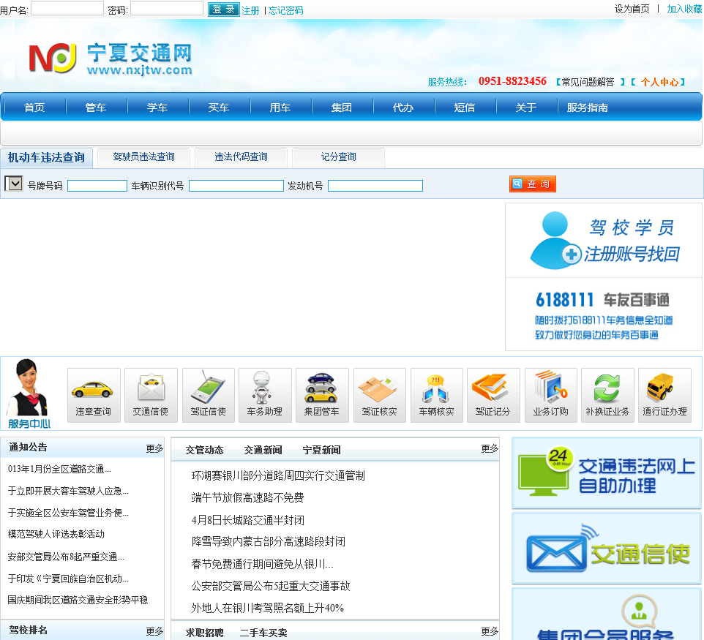Open news item 环湖赛银川部分道路周四实行交通管制
The height and width of the screenshot is (640, 704).
[278, 475]
